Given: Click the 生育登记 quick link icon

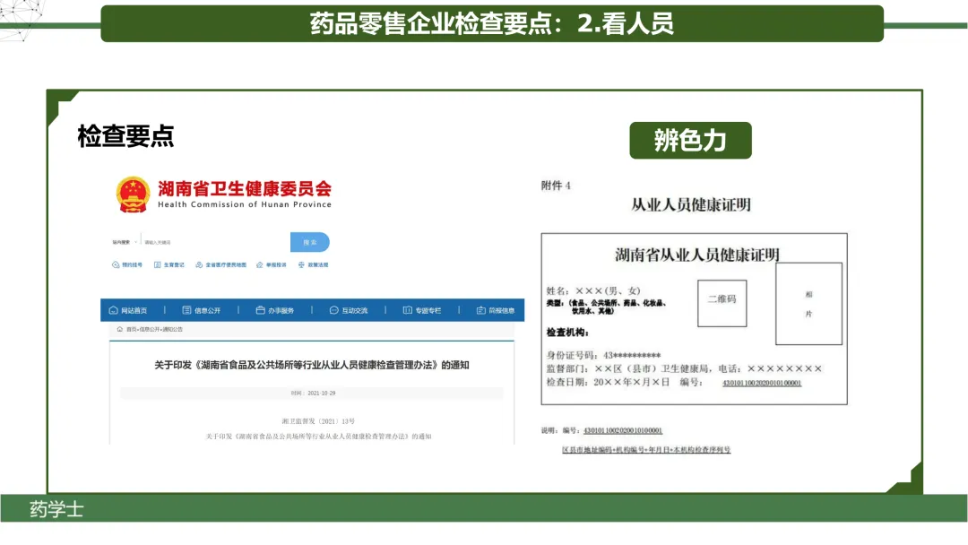Looking at the screenshot, I should [x=158, y=264].
